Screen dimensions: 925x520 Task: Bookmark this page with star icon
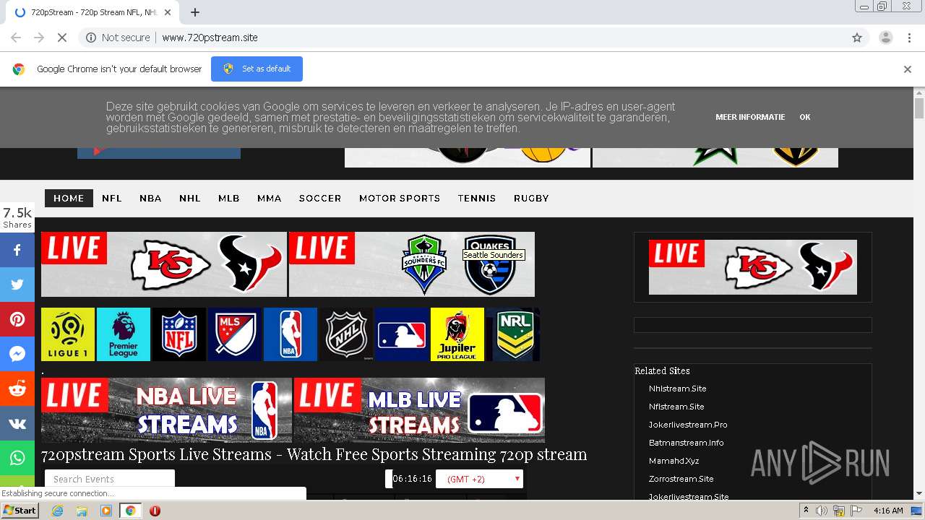tap(857, 38)
